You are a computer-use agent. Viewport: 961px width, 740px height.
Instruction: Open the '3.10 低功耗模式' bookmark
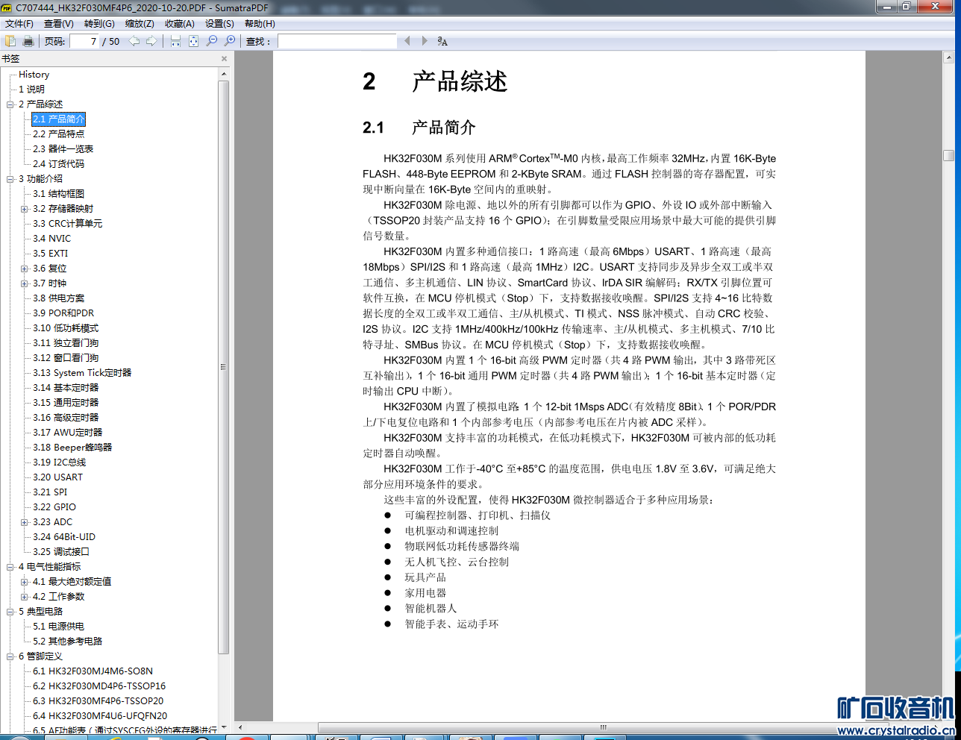66,328
